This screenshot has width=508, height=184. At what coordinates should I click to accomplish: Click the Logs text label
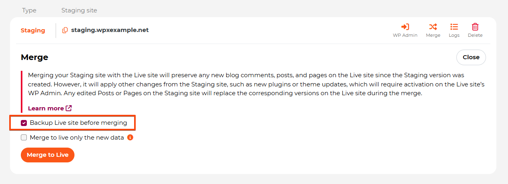pyautogui.click(x=454, y=35)
